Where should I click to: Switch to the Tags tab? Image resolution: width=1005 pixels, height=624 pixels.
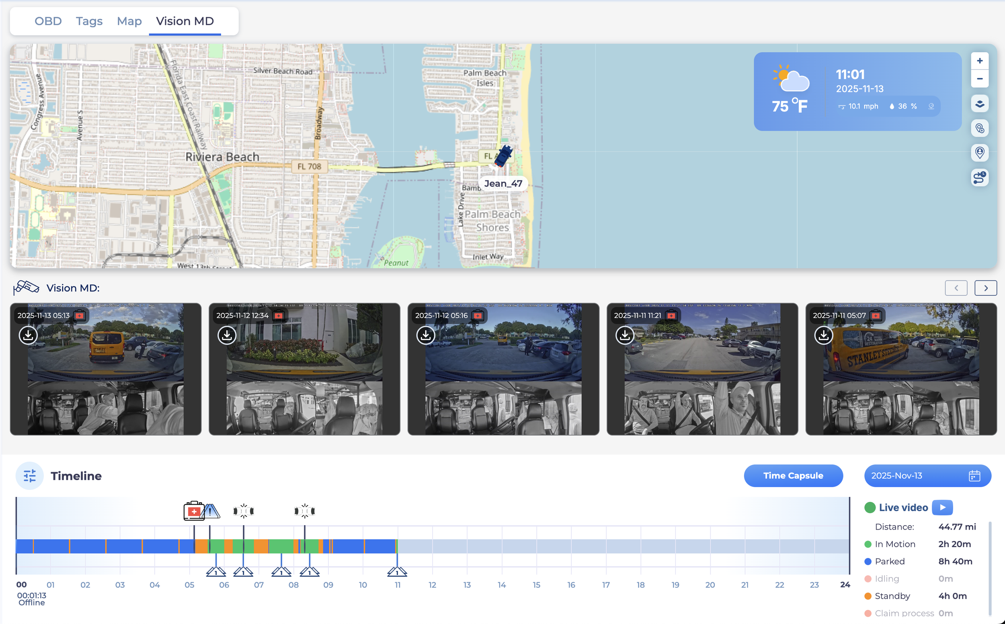pyautogui.click(x=89, y=21)
